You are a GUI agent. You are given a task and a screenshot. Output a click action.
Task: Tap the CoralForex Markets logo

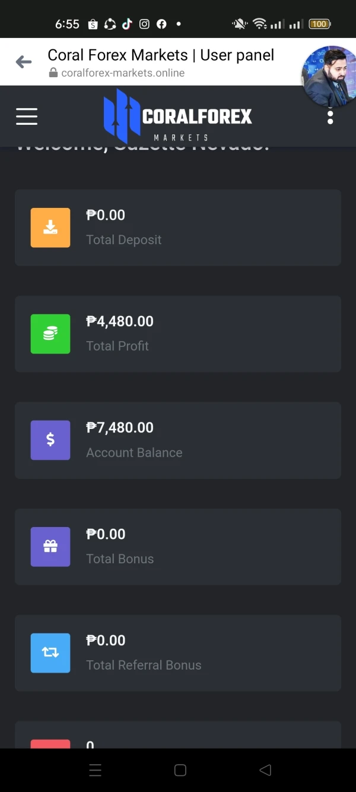[x=178, y=116]
